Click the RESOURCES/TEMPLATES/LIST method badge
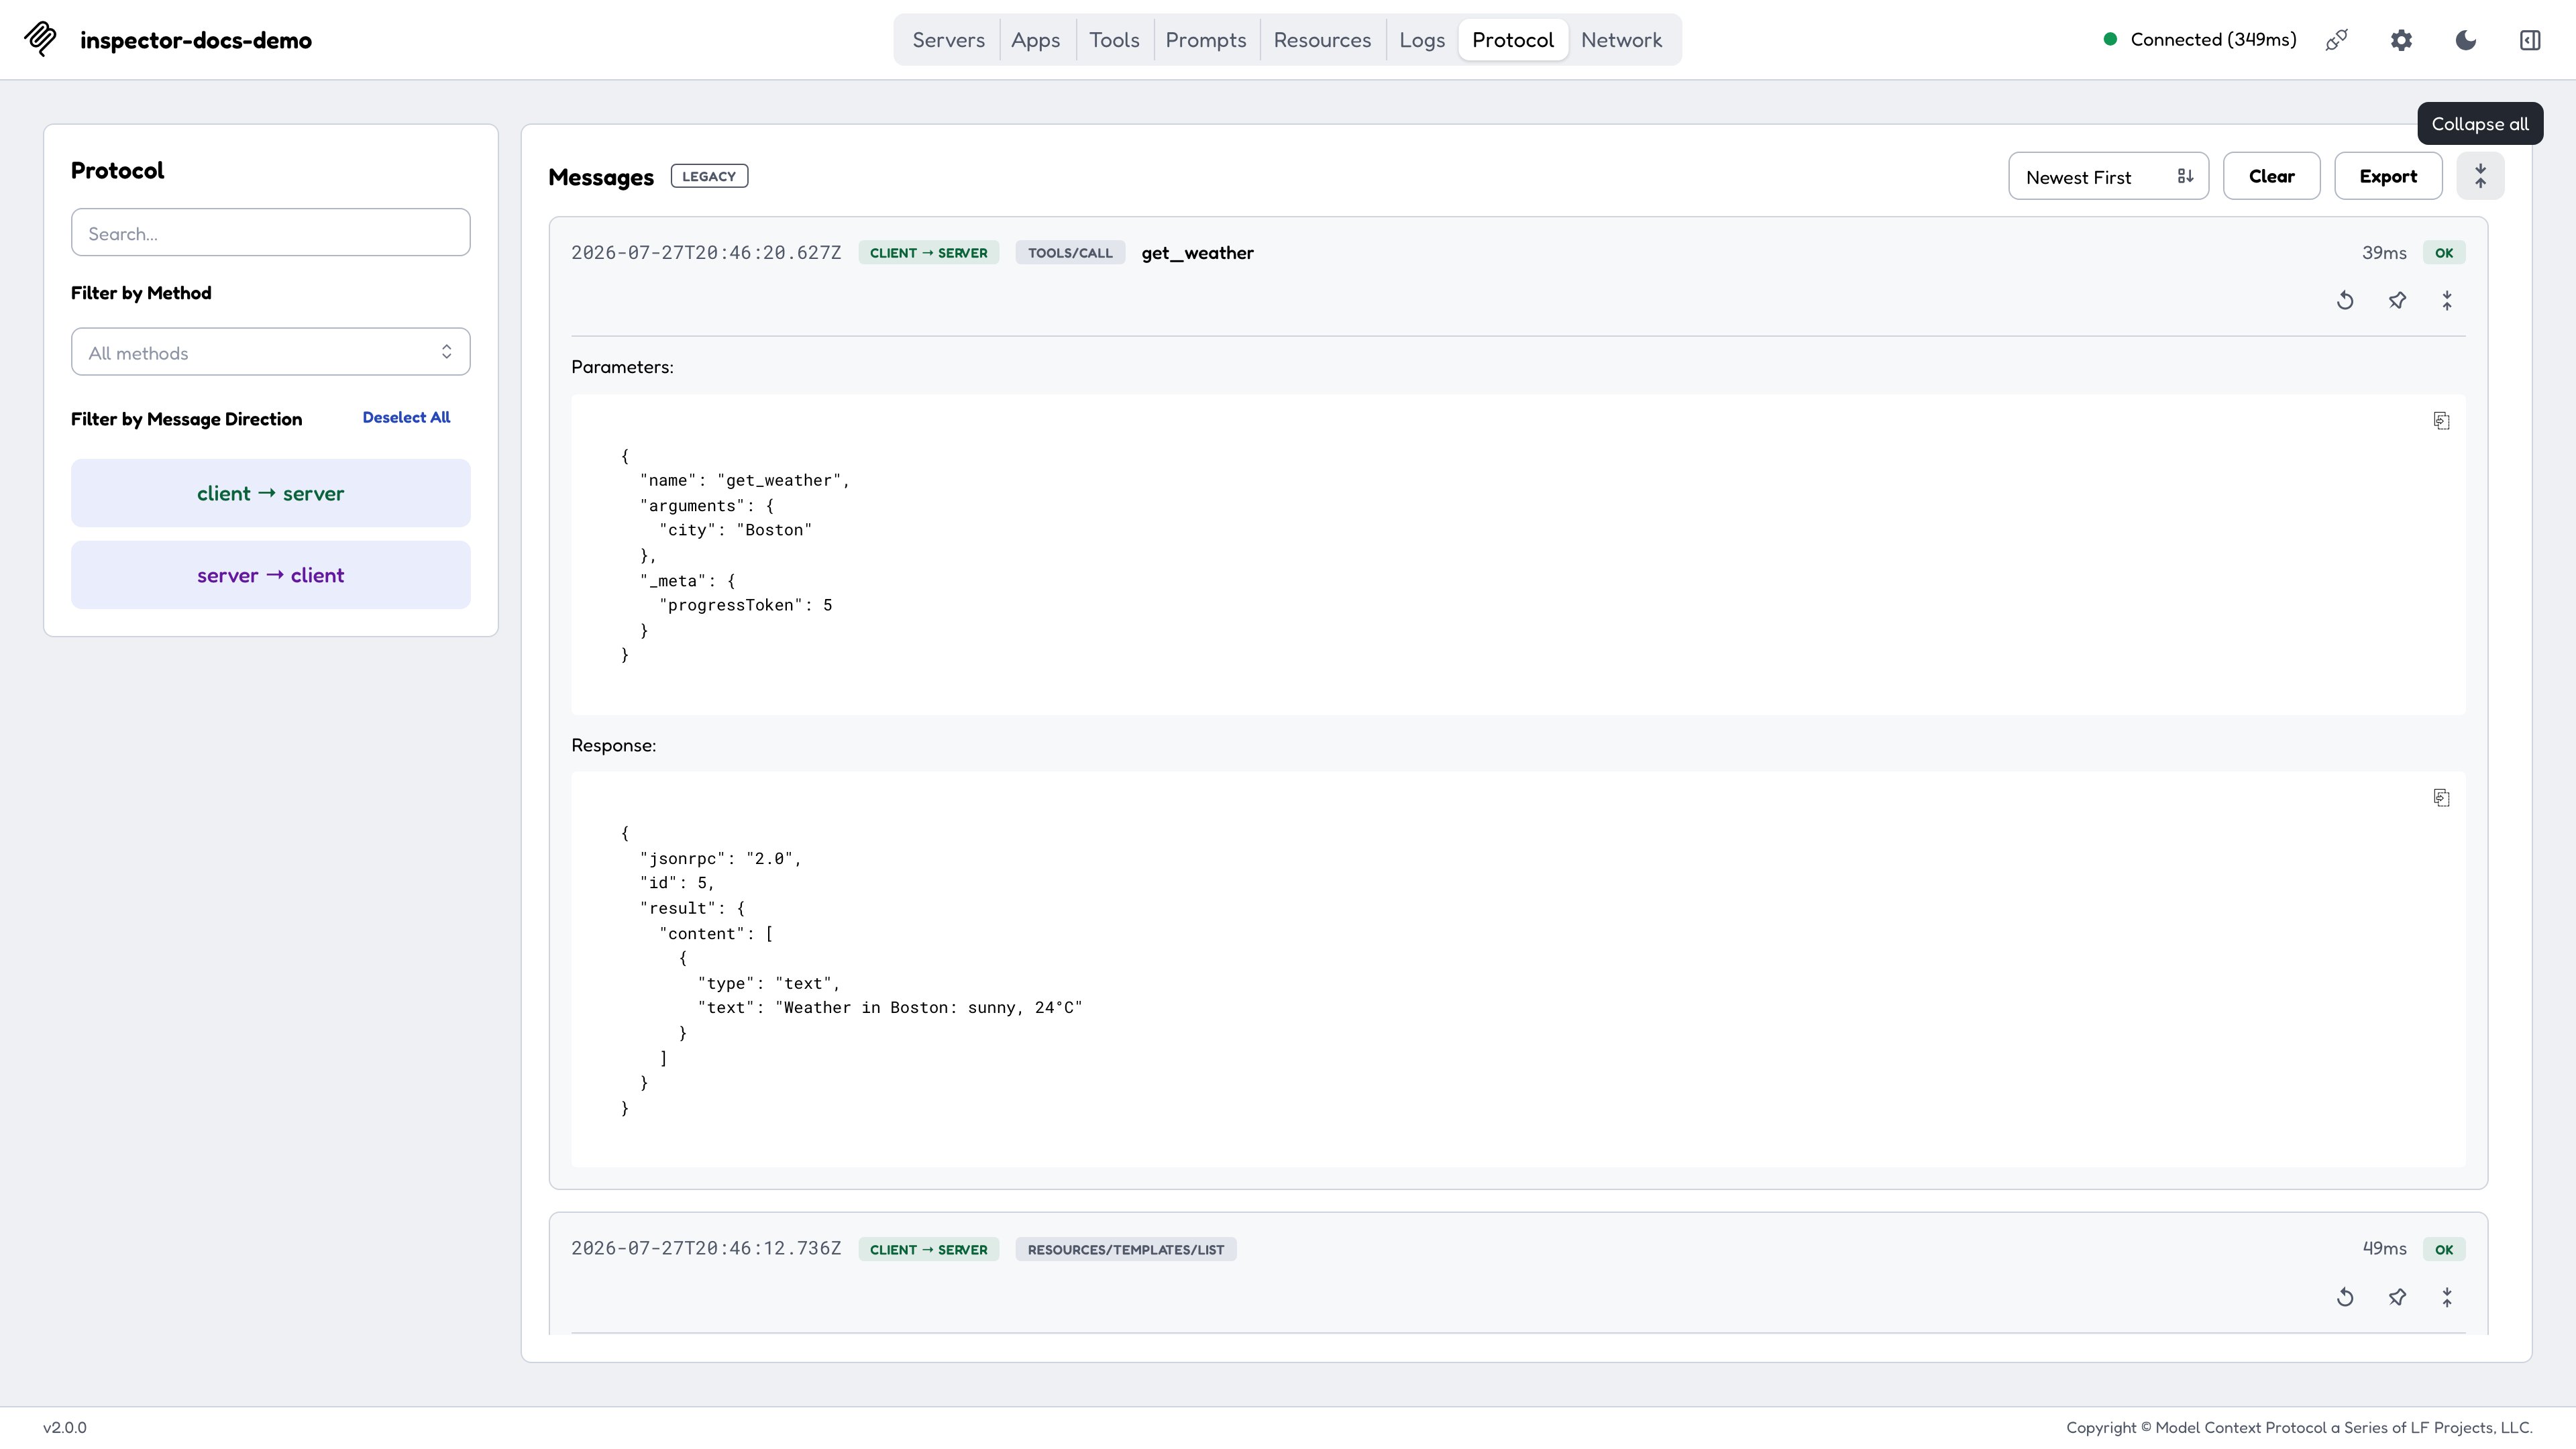 pos(1126,1250)
